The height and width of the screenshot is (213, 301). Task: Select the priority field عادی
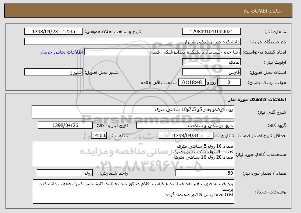(x=211, y=62)
